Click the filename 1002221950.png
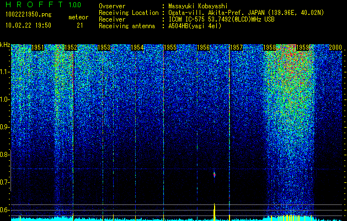347x221 pixels. pos(29,15)
